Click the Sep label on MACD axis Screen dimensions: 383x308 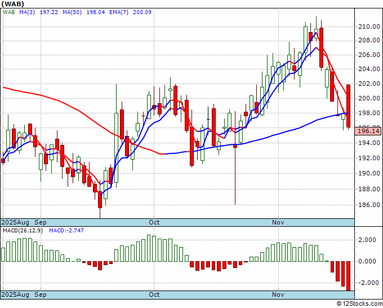click(x=41, y=294)
